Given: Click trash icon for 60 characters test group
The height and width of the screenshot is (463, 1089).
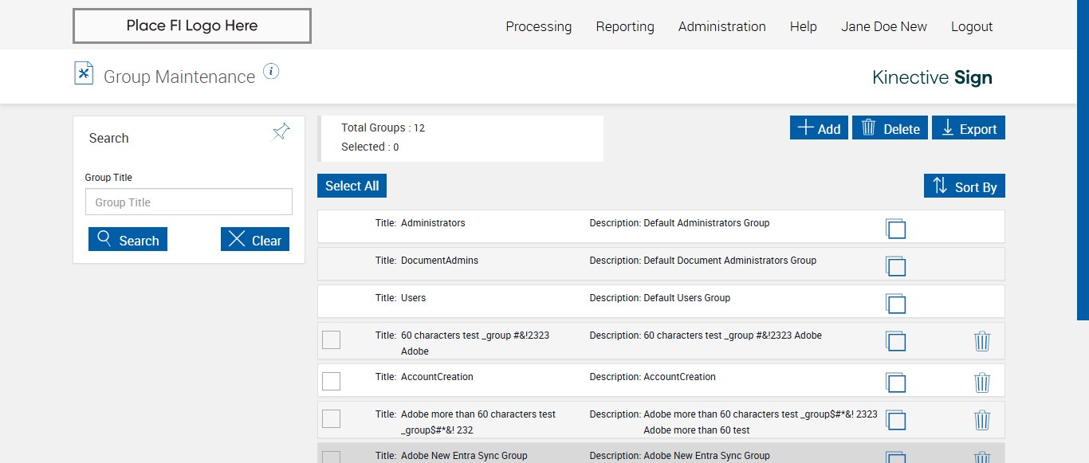Looking at the screenshot, I should pyautogui.click(x=982, y=341).
